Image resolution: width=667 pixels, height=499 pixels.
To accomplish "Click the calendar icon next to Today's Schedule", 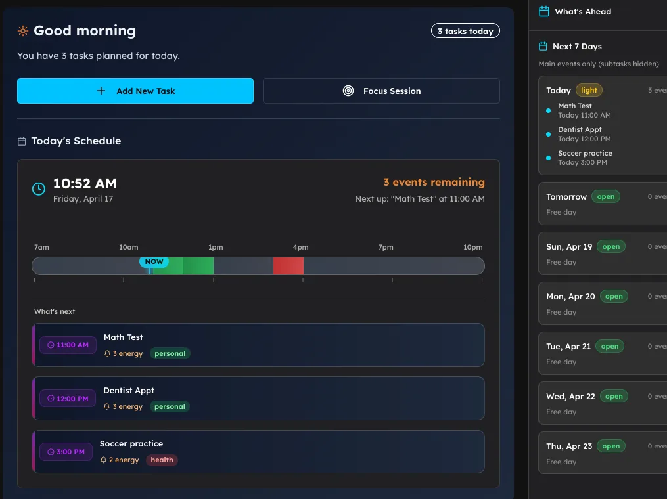I will (x=22, y=141).
